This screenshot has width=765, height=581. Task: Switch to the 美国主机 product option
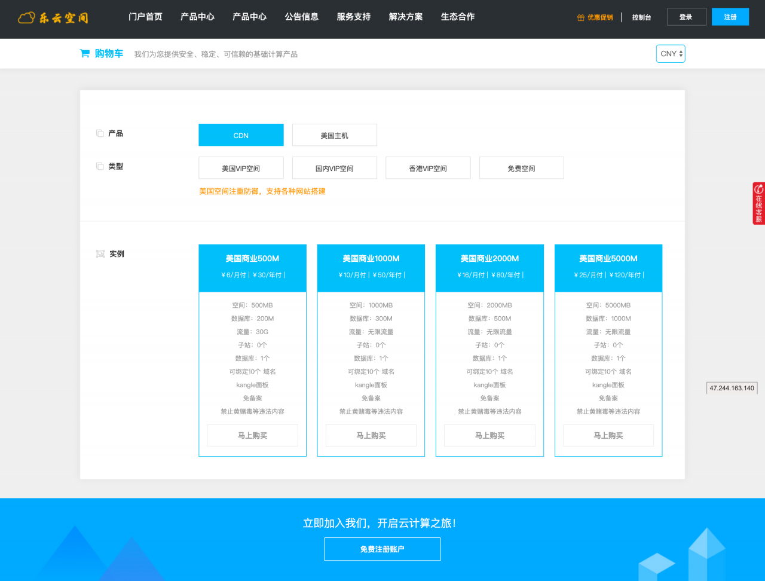(334, 134)
